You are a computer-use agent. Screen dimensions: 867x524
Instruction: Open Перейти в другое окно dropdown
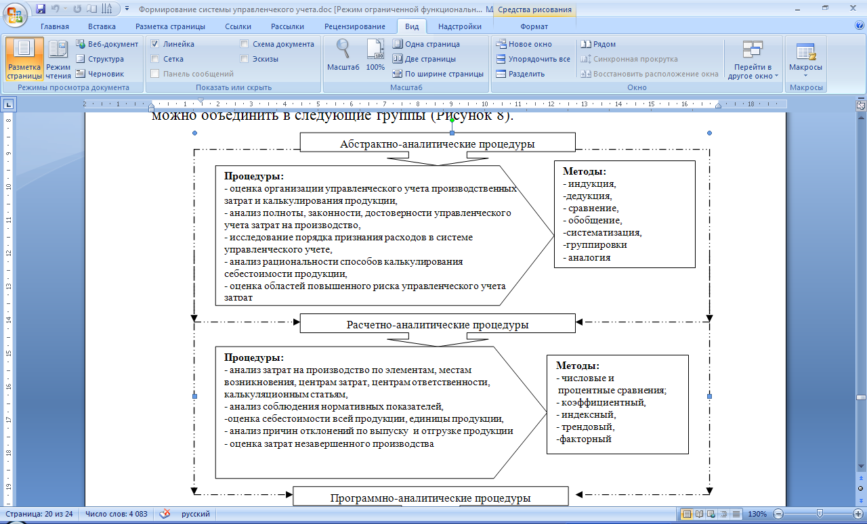pyautogui.click(x=753, y=59)
